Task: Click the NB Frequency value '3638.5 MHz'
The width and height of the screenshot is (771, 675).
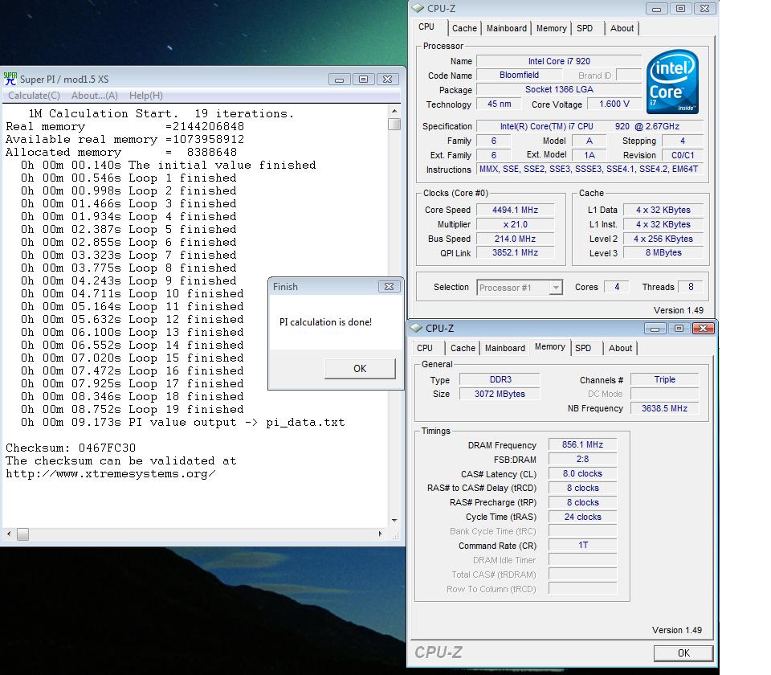Action: click(664, 408)
